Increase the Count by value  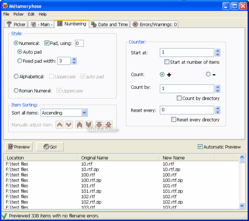pyautogui.click(x=217, y=87)
